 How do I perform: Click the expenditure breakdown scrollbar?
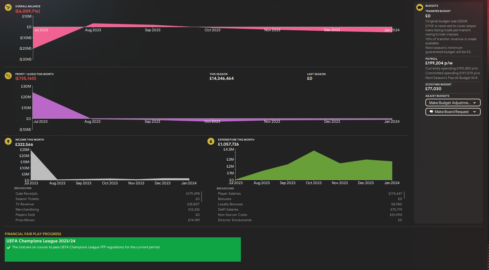[404, 195]
